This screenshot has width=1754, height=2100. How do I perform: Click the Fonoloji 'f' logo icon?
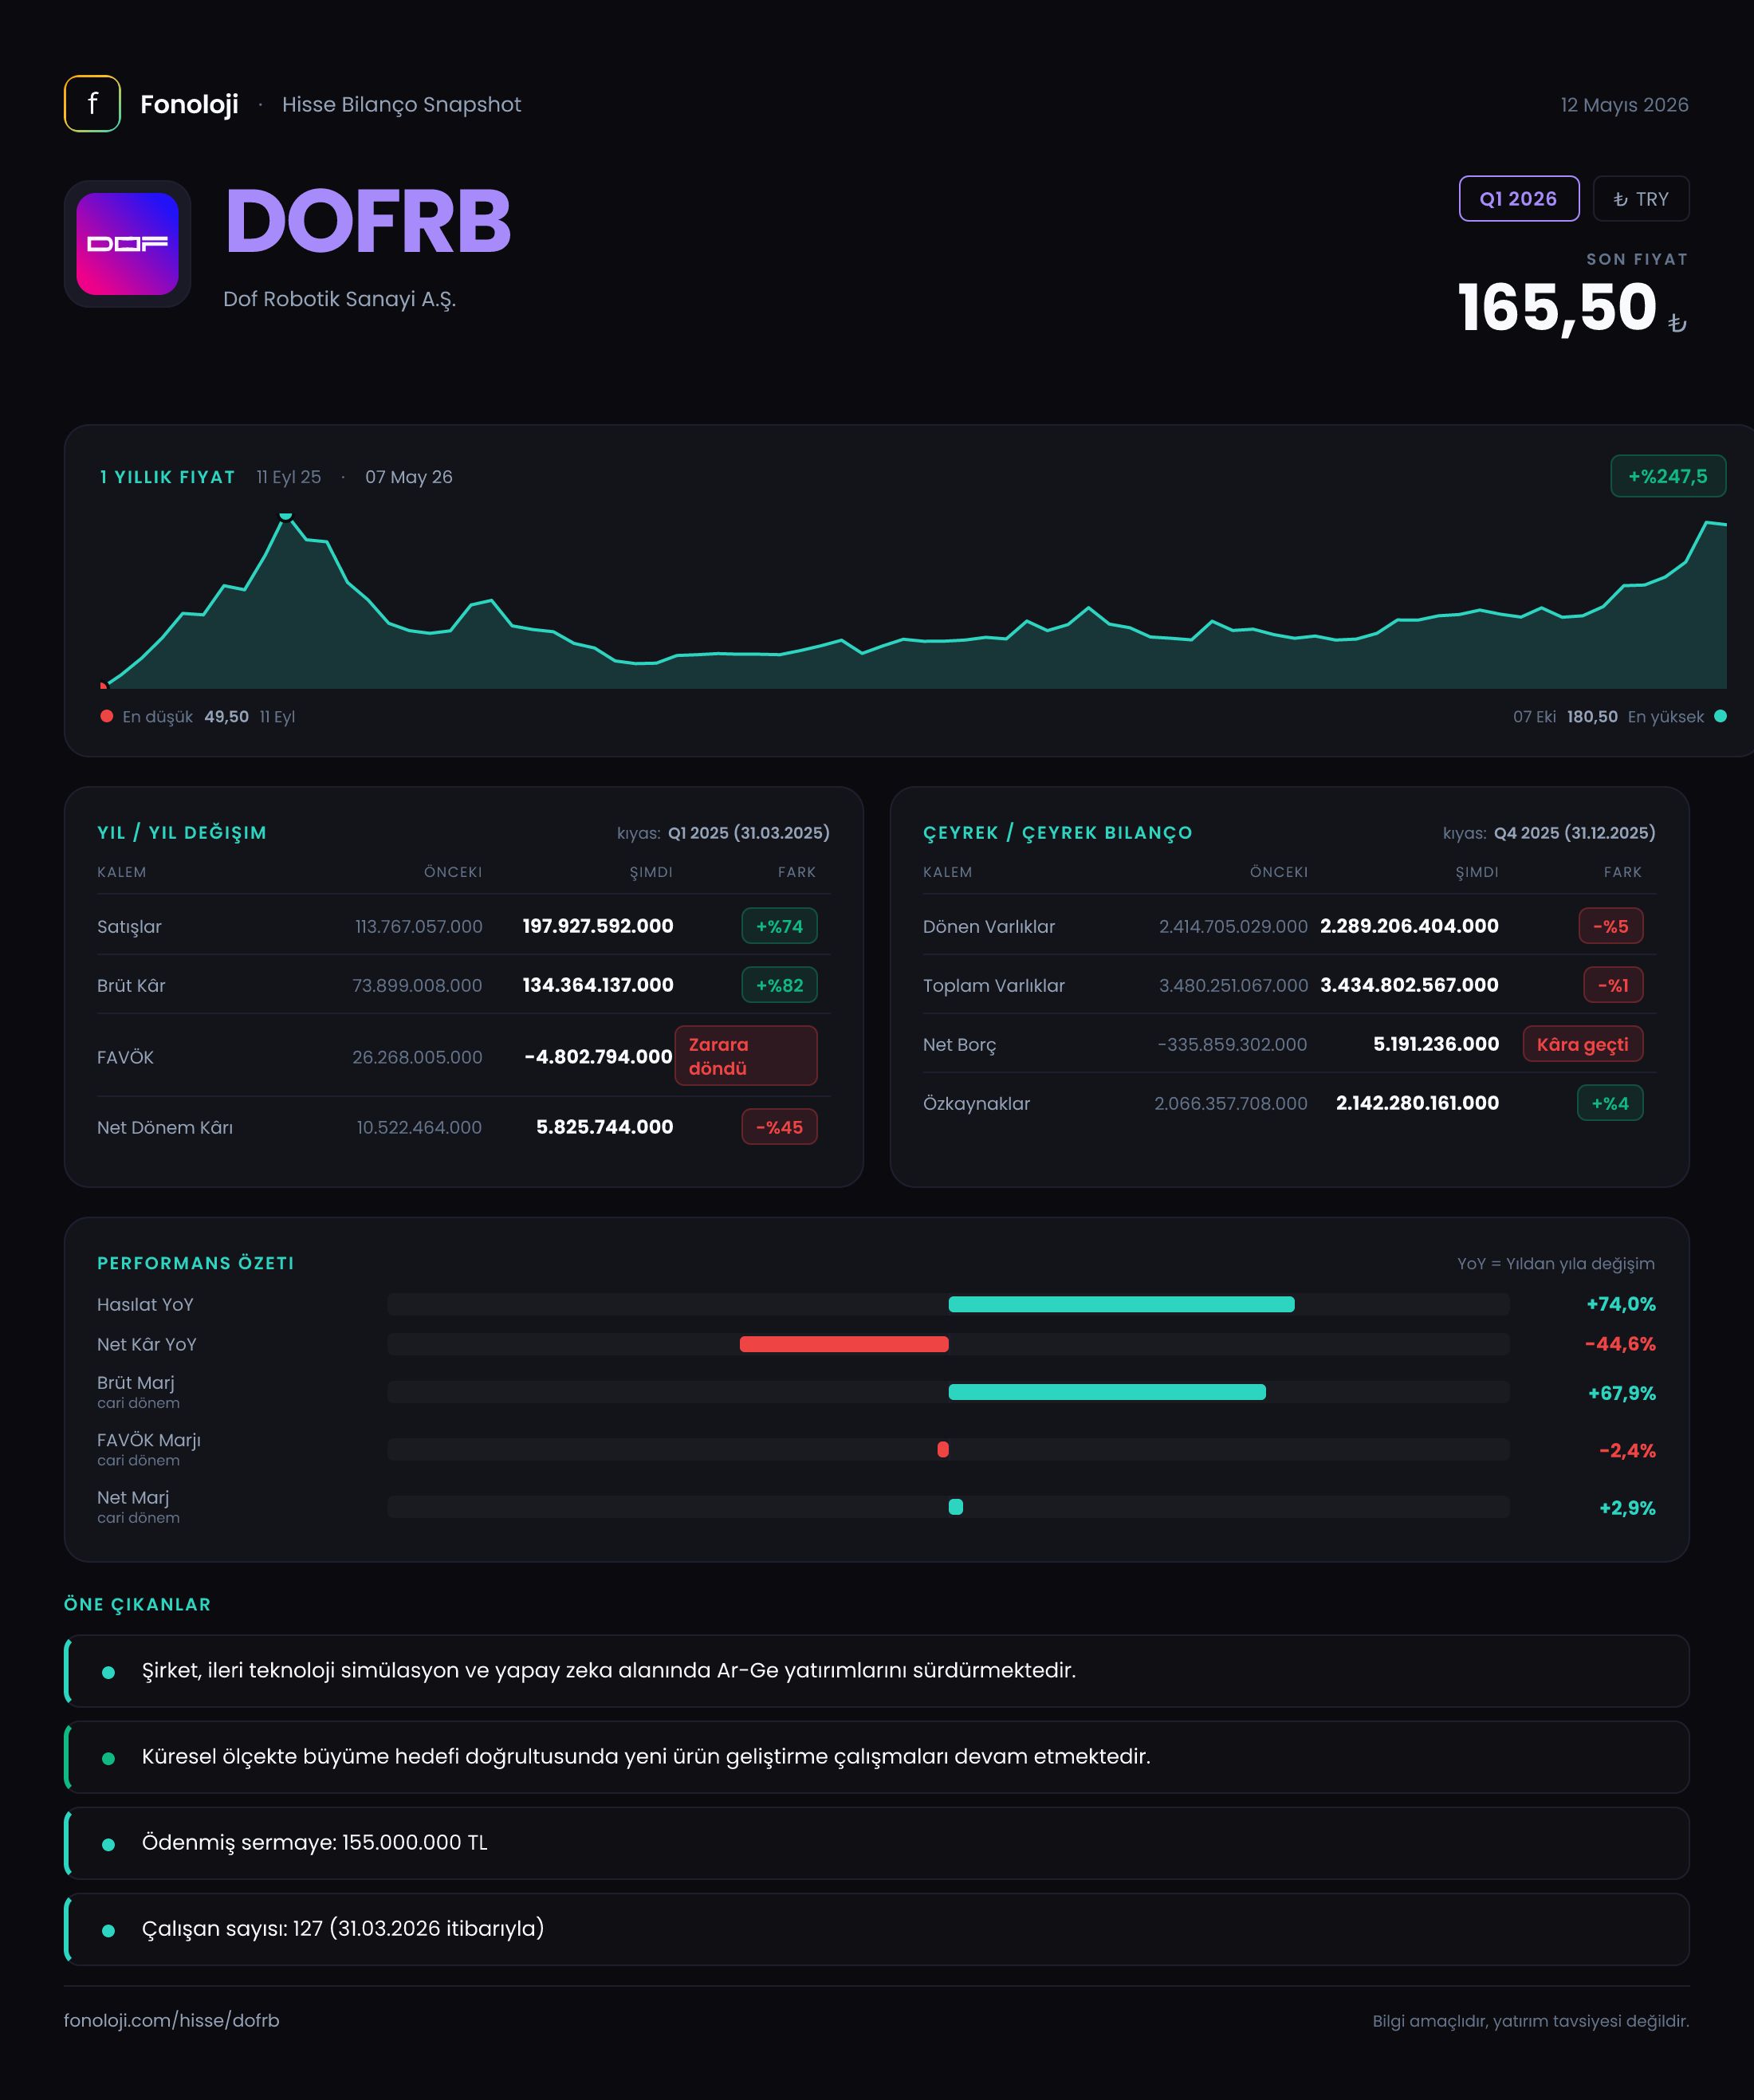point(92,104)
